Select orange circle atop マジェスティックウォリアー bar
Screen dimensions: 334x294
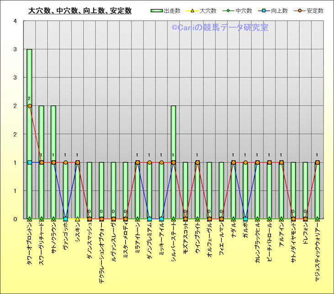tap(318, 162)
